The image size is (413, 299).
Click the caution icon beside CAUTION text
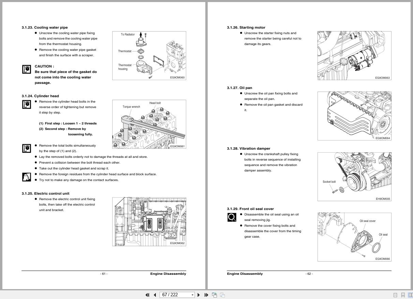pos(27,69)
